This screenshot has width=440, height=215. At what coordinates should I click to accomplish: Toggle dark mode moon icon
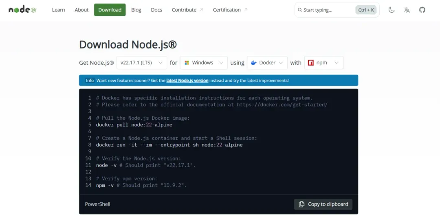point(392,10)
